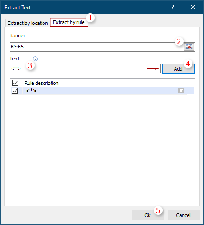Click the Range label
The height and width of the screenshot is (225, 204).
pos(17,36)
